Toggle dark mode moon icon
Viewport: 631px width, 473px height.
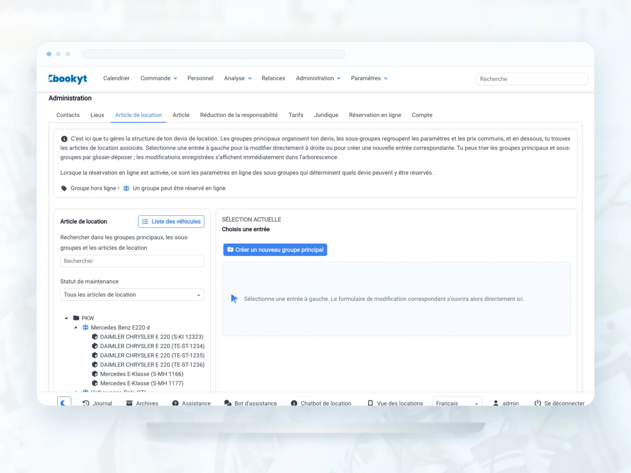64,402
